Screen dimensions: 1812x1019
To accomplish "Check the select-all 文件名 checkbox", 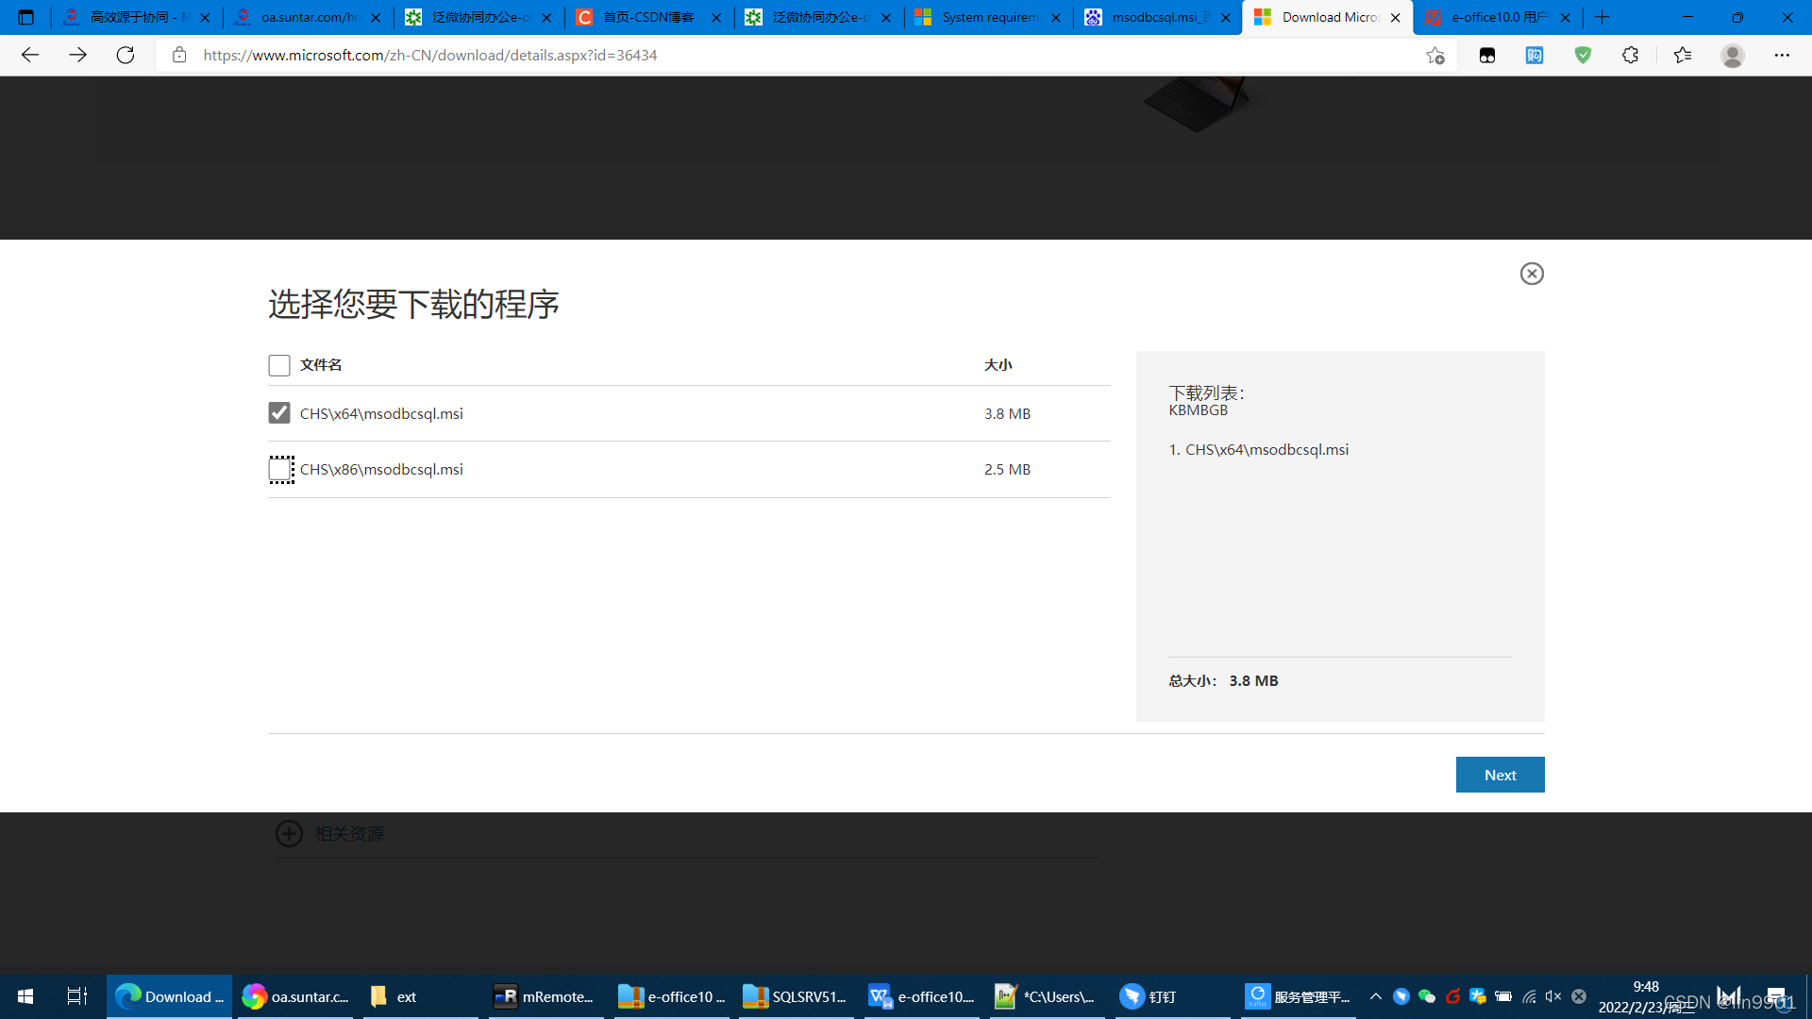I will pos(279,365).
